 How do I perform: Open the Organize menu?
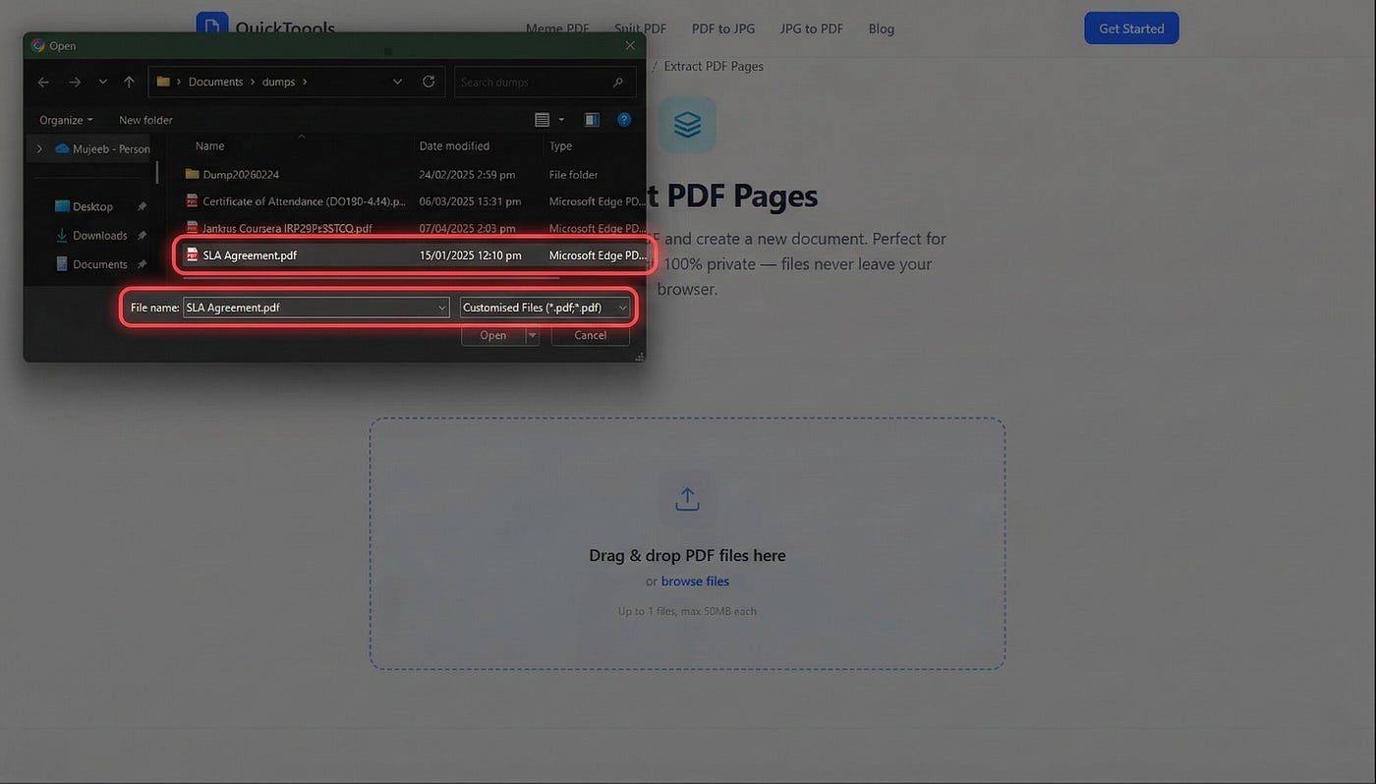click(66, 120)
